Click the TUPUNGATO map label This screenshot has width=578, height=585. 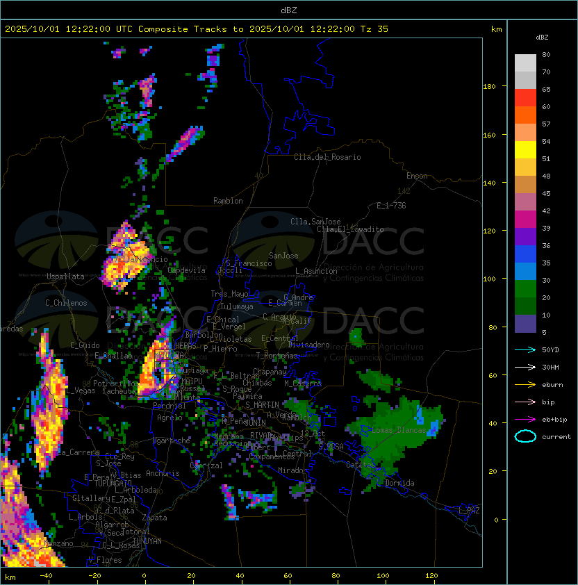pos(113,483)
